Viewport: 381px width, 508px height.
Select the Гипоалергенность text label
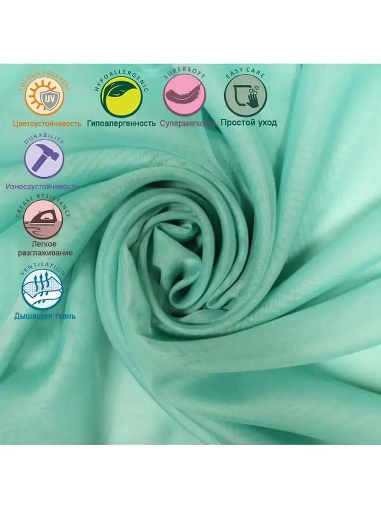(121, 123)
